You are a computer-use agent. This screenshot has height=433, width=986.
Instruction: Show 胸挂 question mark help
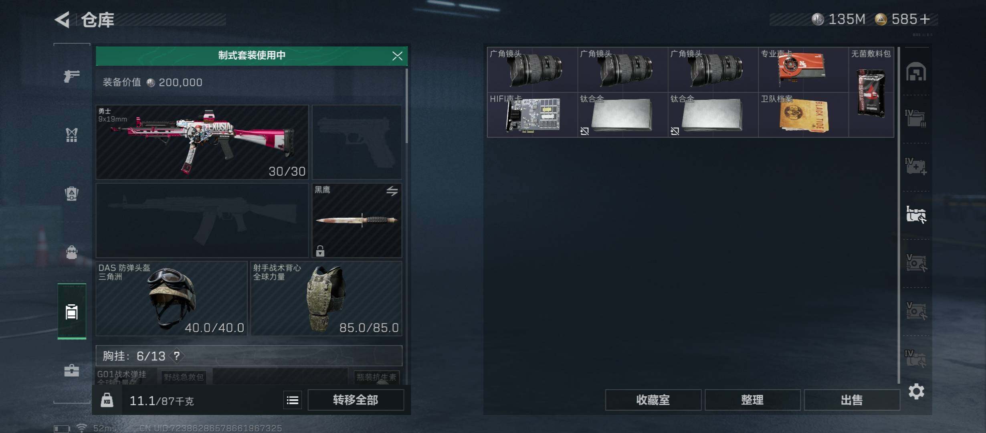[x=177, y=356]
